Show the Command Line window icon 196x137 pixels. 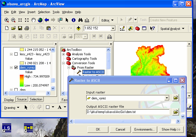pyautogui.click(x=144, y=28)
